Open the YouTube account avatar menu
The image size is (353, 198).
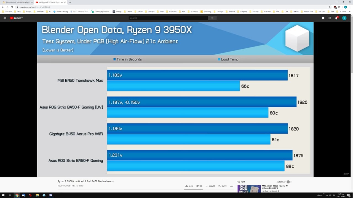pos(344,18)
